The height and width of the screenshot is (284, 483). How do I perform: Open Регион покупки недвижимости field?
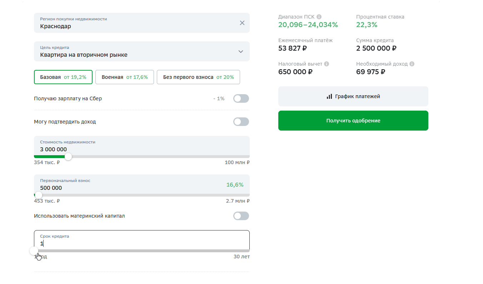pos(142,23)
